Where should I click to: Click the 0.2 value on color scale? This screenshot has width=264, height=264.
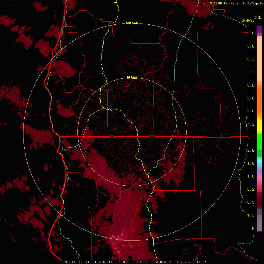coord(251,189)
